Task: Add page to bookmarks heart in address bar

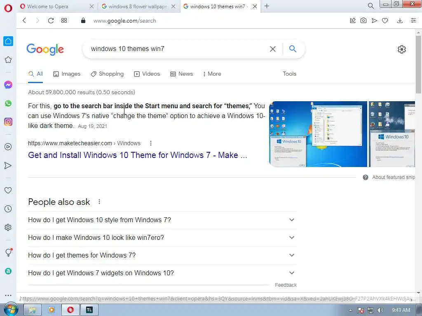Action: click(x=385, y=21)
